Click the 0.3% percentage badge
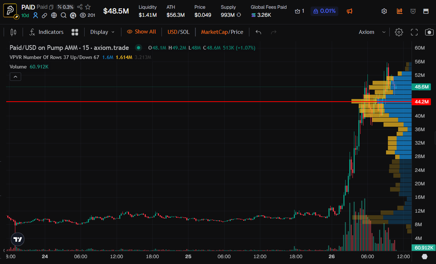This screenshot has width=436, height=264. 65,7
